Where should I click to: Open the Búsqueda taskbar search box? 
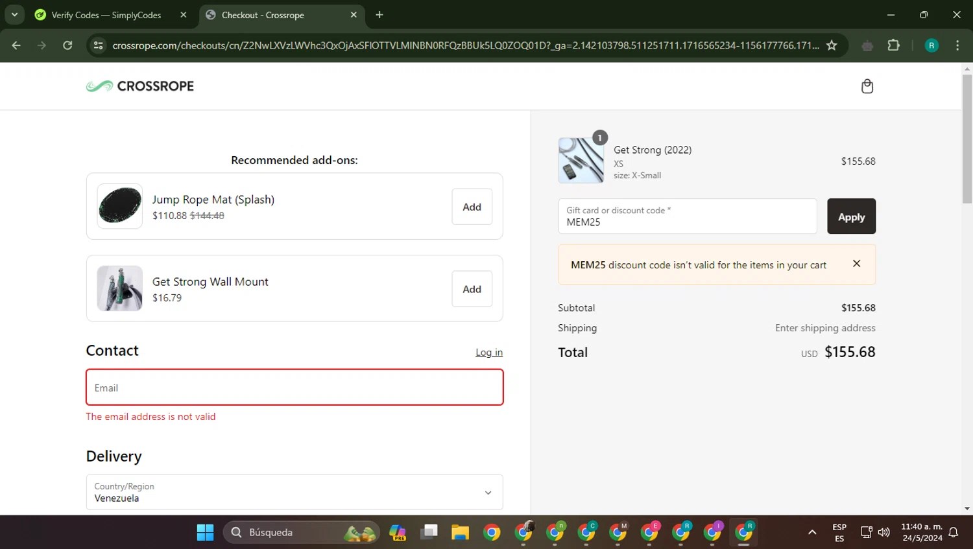tap(302, 532)
